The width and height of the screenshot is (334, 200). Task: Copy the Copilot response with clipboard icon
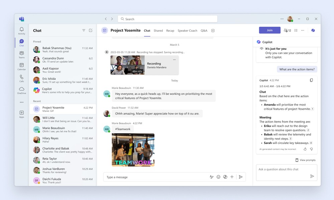coord(311,80)
